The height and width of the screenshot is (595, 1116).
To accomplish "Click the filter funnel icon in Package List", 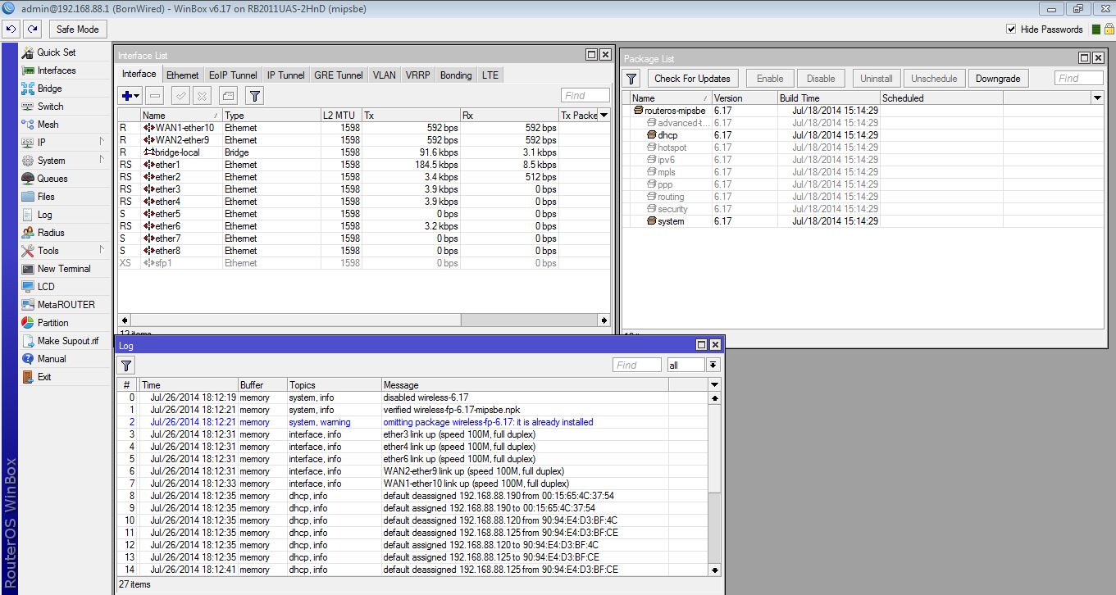I will pyautogui.click(x=631, y=79).
